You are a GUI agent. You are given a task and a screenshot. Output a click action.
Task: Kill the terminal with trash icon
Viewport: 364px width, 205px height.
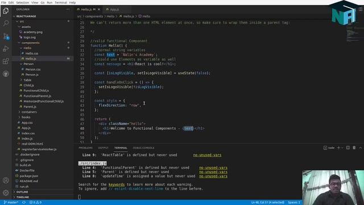pyautogui.click(x=354, y=148)
